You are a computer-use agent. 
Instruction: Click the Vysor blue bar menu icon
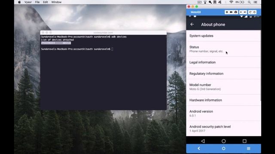(x=248, y=148)
